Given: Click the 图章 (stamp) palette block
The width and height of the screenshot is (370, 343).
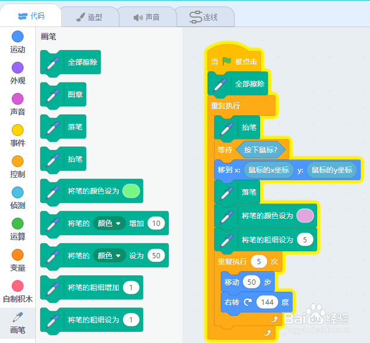Looking at the screenshot, I should tap(64, 94).
